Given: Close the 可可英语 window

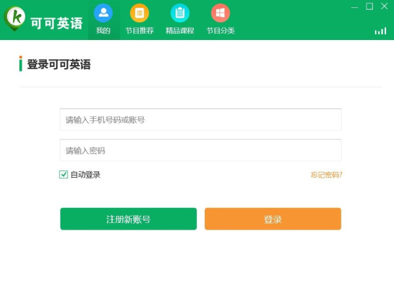Looking at the screenshot, I should click(384, 7).
